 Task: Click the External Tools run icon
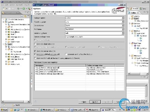[29, 9]
